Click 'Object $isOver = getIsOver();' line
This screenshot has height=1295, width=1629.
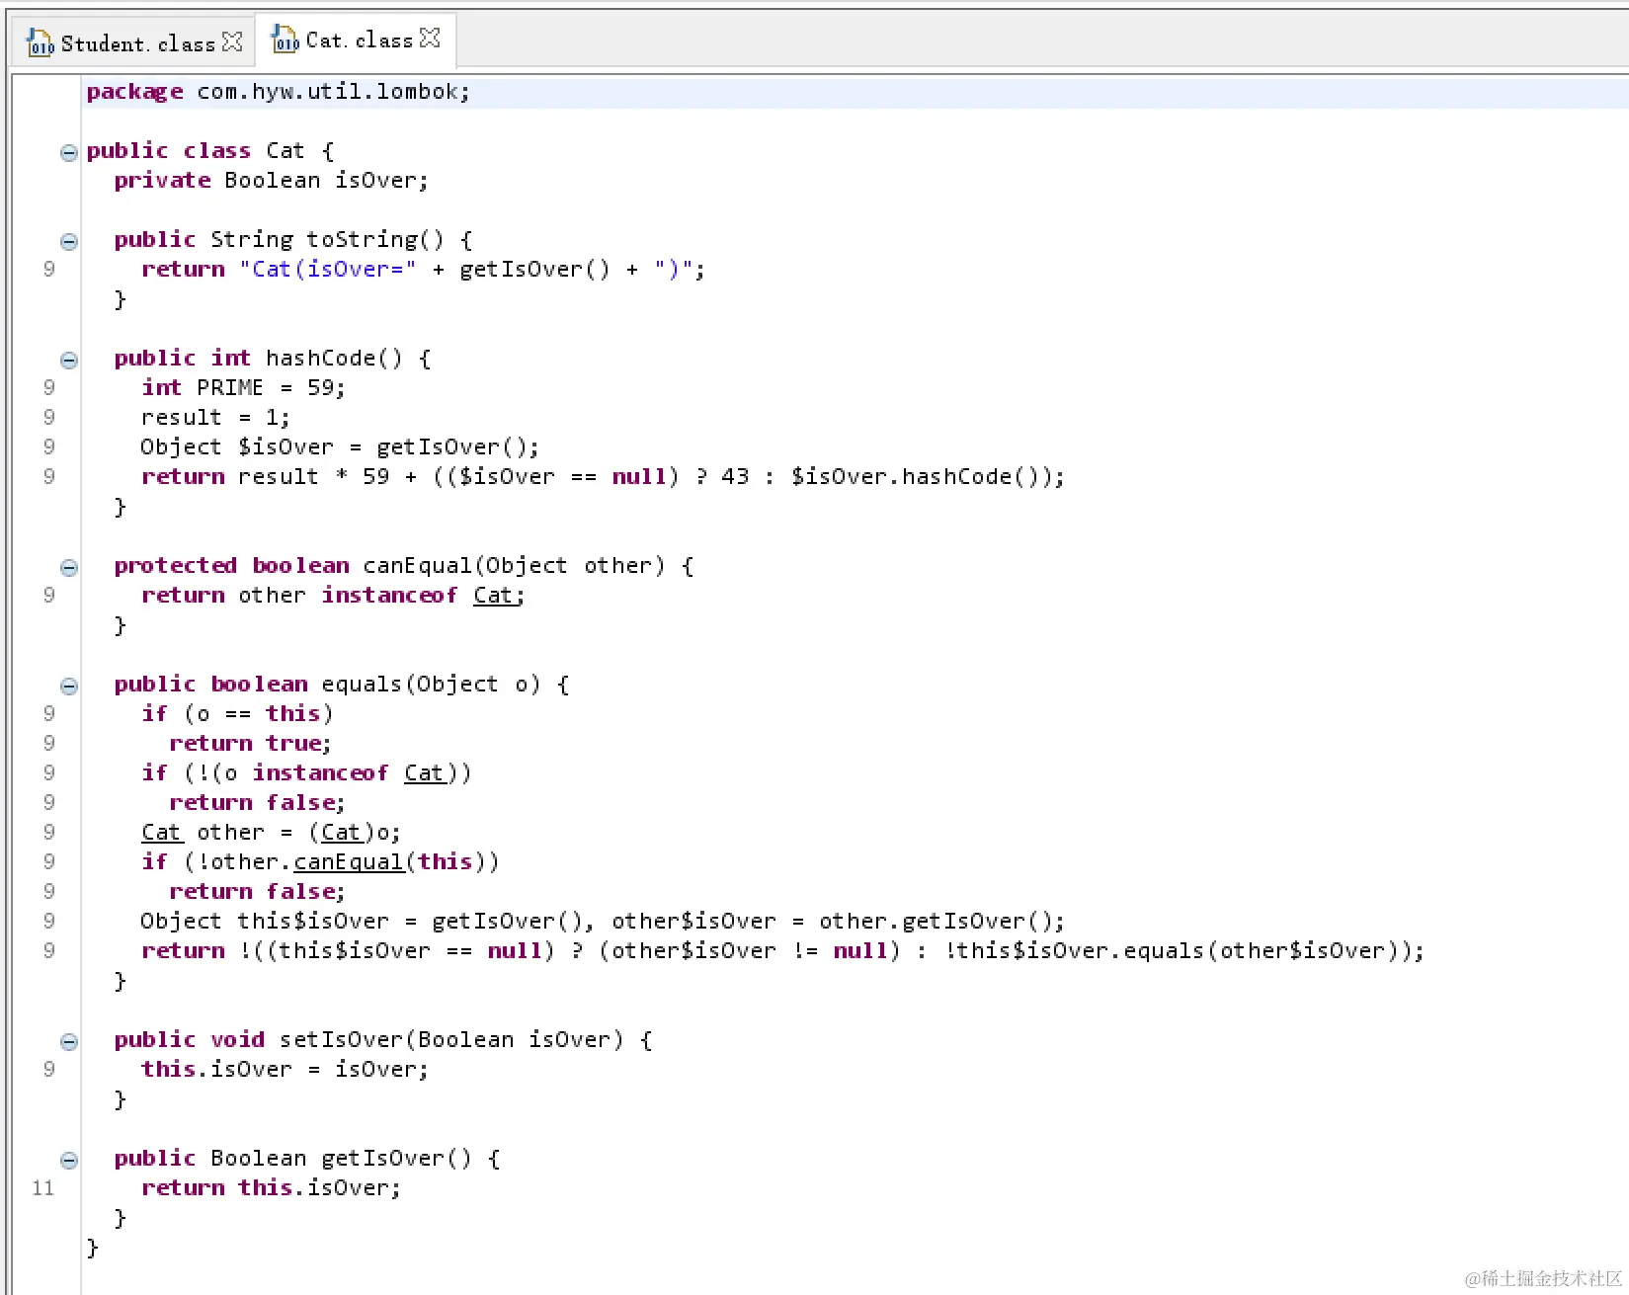tap(340, 447)
